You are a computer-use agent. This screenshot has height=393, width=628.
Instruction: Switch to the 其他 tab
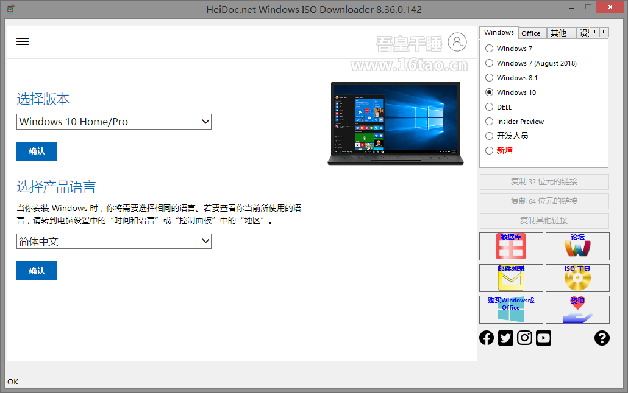(x=558, y=33)
